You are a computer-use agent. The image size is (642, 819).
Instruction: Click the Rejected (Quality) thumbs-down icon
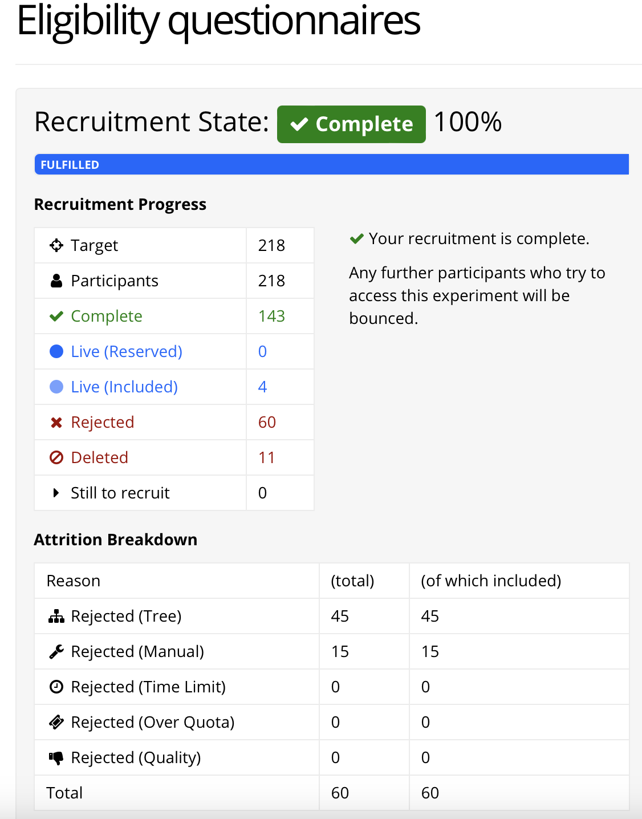[x=56, y=758]
